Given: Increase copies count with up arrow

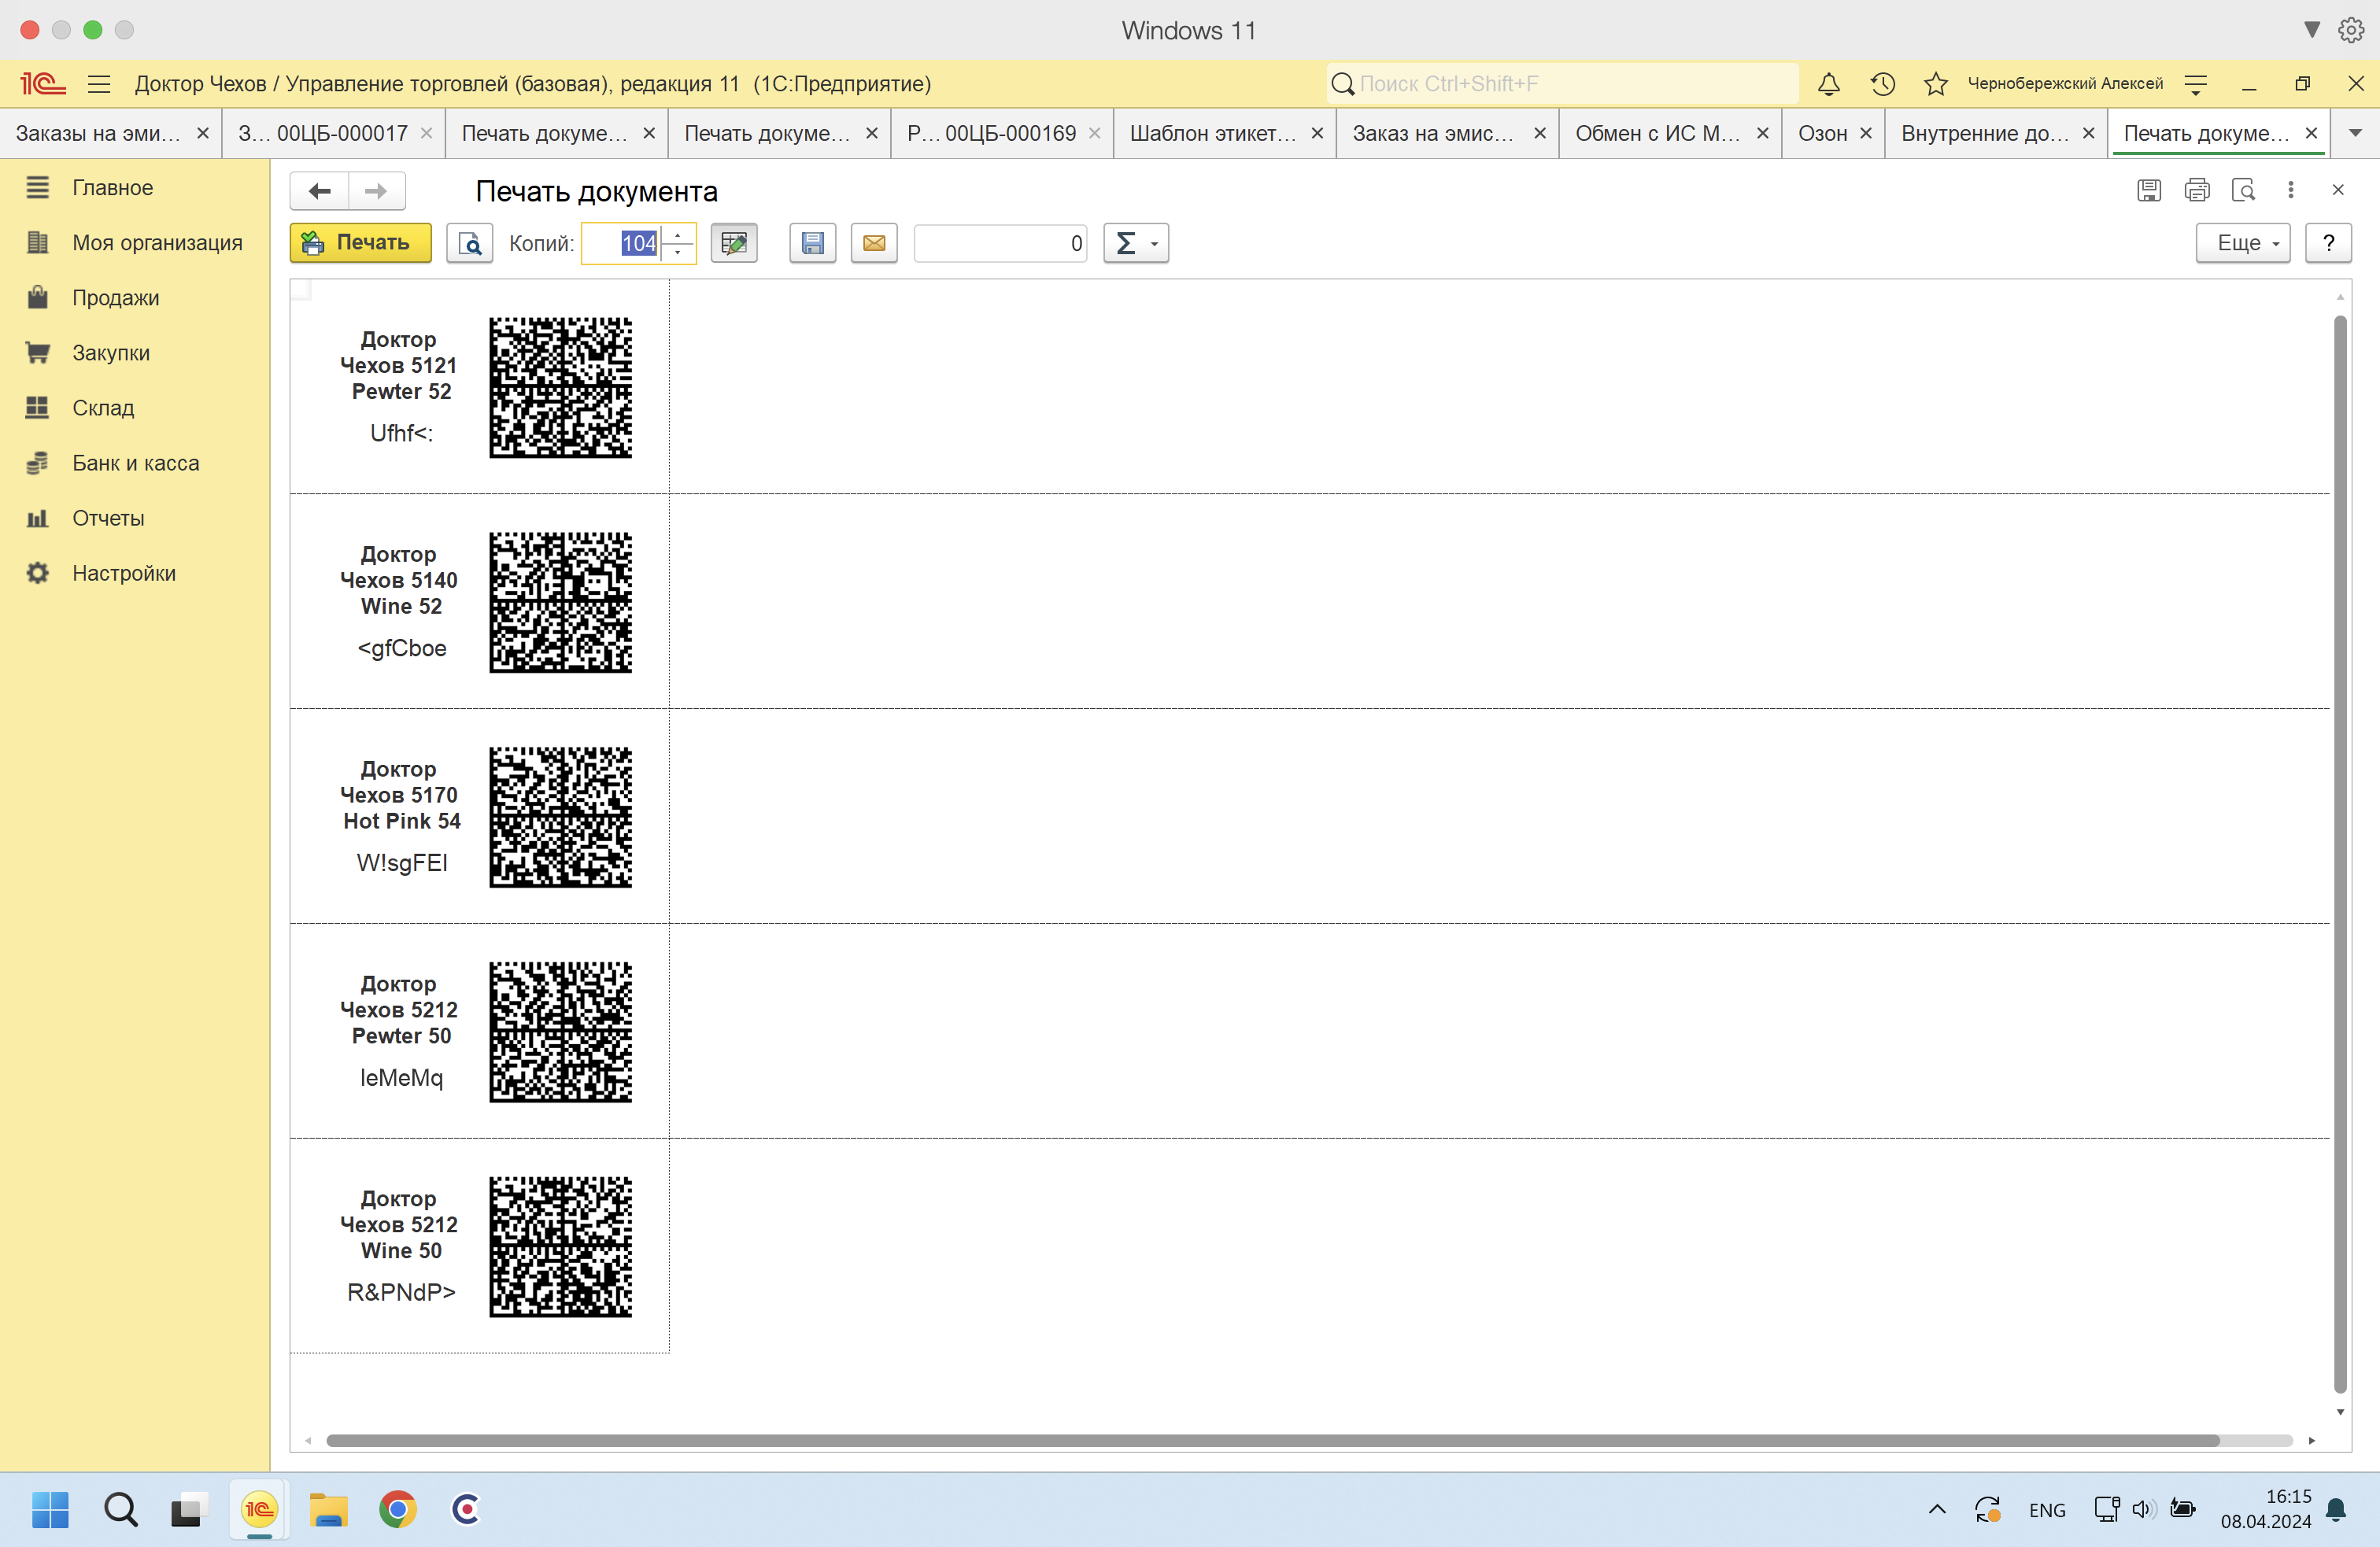Looking at the screenshot, I should pos(678,235).
